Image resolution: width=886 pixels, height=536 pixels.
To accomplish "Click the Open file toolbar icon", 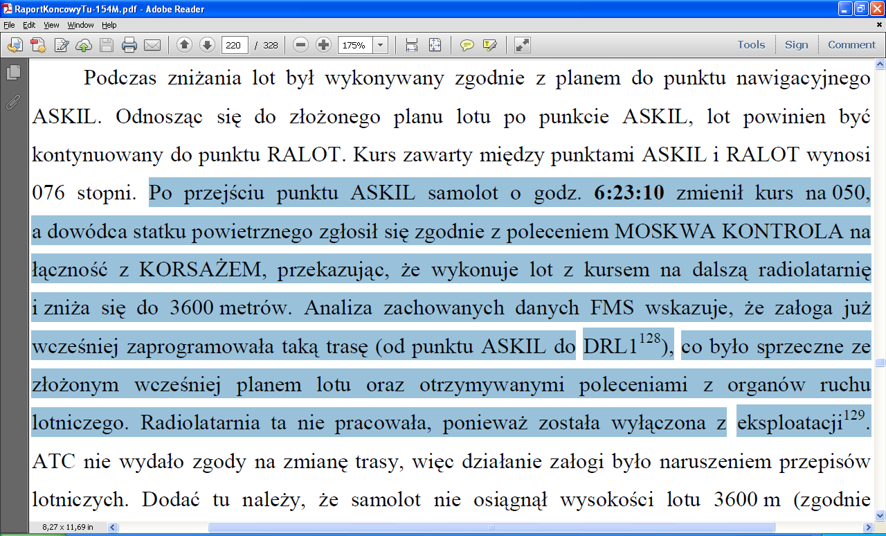I will 15,45.
